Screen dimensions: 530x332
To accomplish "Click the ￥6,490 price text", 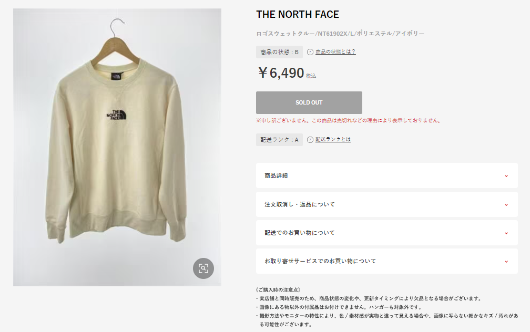I will coord(281,73).
